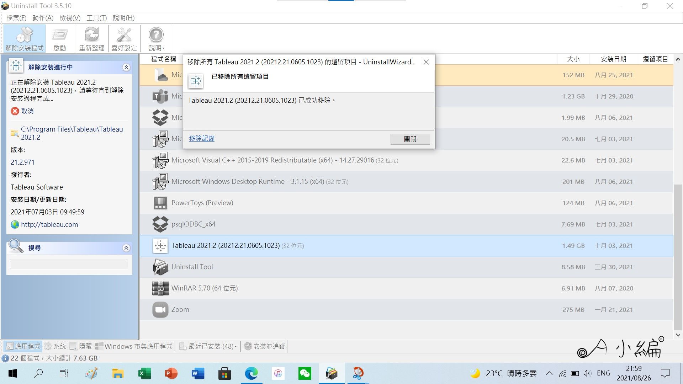Sort by 遺留項目 column header
Viewport: 683px width, 384px height.
click(656, 59)
